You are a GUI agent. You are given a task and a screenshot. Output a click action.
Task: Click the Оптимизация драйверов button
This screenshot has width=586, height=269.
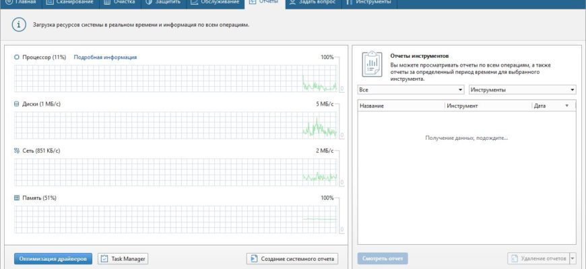pos(53,259)
